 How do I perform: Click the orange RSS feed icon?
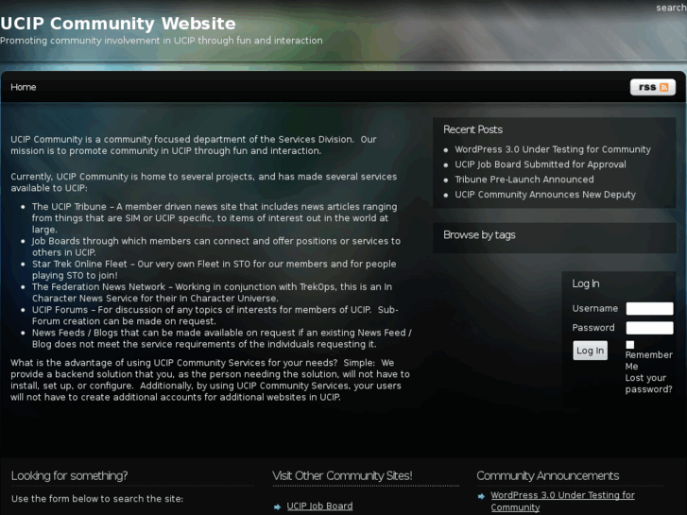(663, 87)
